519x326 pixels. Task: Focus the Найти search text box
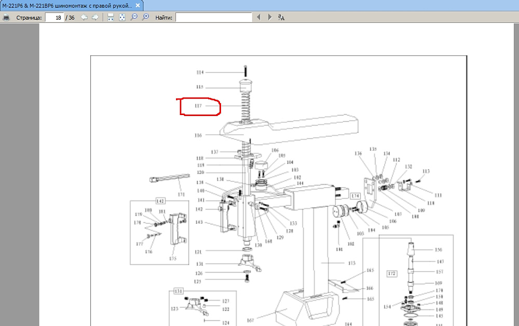(213, 17)
